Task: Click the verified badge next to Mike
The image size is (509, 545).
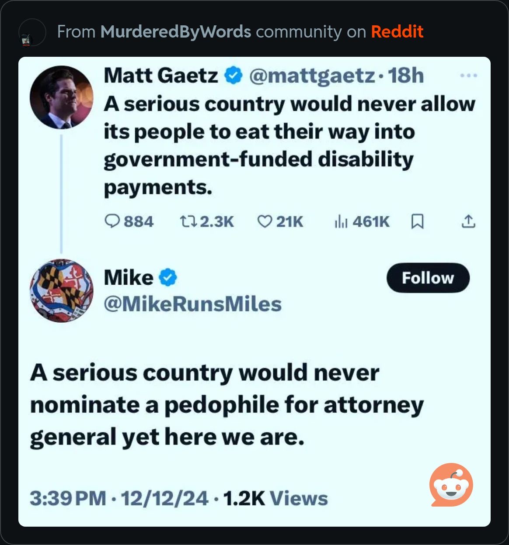Action: (x=168, y=278)
